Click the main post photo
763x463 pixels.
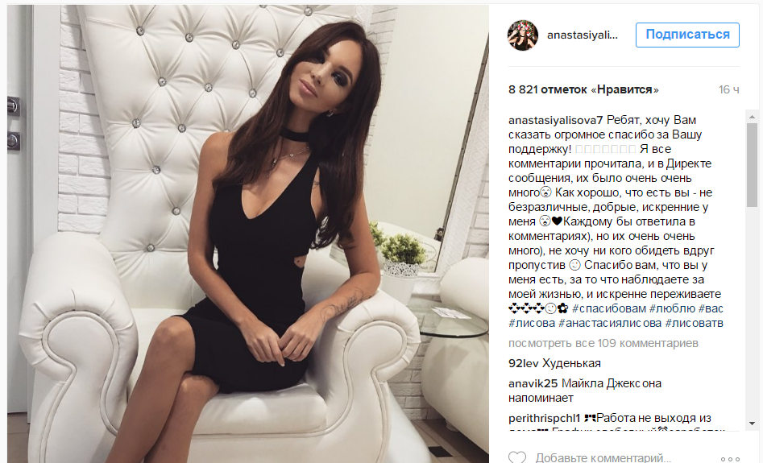point(247,234)
